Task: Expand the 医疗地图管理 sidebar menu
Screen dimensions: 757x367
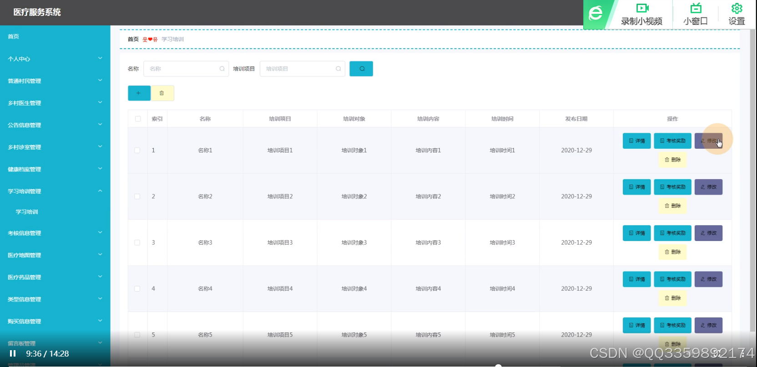Action: (55, 255)
